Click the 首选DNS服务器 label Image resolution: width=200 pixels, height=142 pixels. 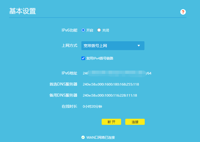(x=63, y=84)
